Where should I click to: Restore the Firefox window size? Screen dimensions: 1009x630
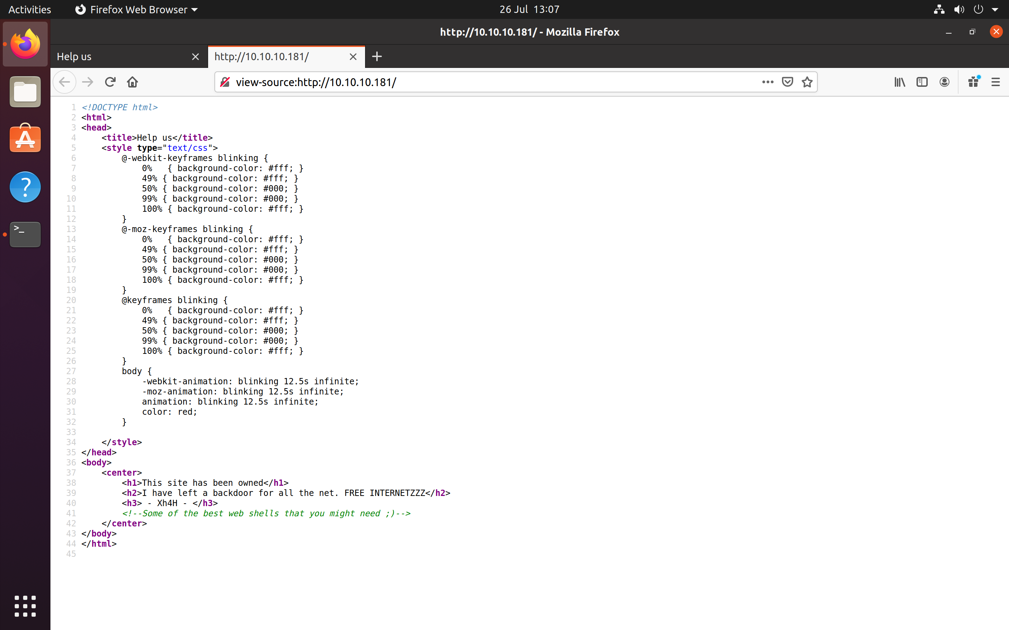[x=972, y=32]
